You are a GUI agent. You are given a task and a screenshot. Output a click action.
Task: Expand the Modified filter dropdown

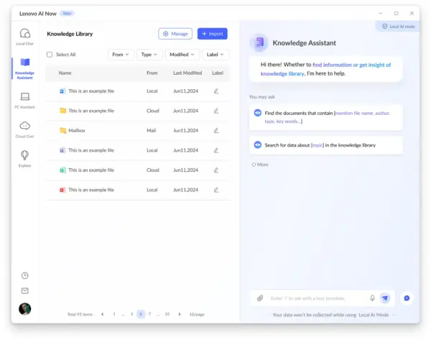(x=182, y=55)
